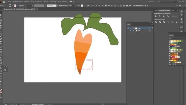Open the fill color dropdown
Screen dimensions: 186x105
click(12, 6)
